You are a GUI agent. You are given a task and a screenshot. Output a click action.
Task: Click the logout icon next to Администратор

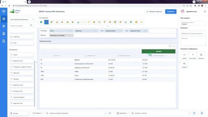click(205, 12)
